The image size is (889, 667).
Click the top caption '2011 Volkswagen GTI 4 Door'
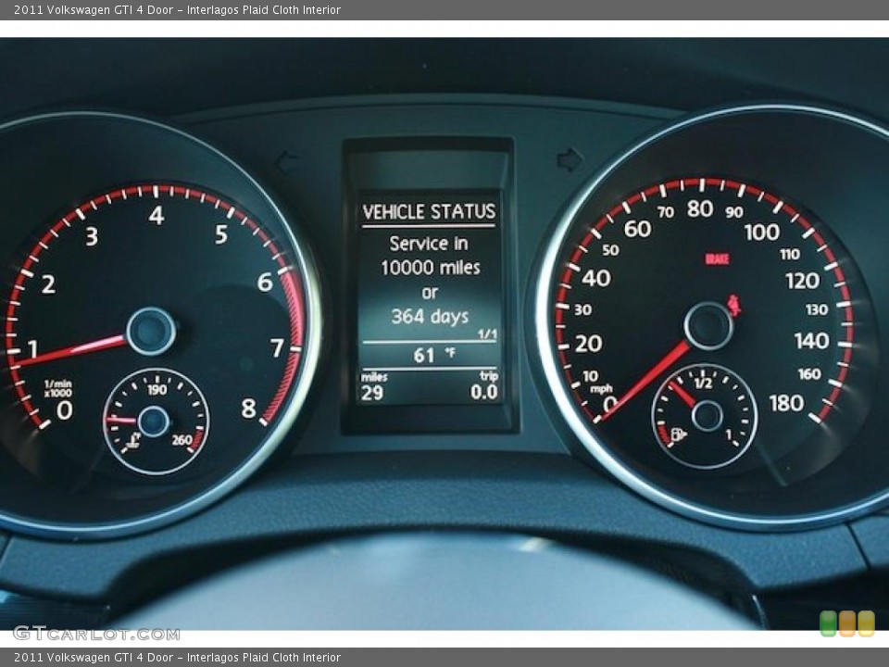click(94, 9)
